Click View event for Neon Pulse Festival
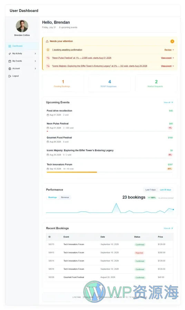 tap(166, 58)
